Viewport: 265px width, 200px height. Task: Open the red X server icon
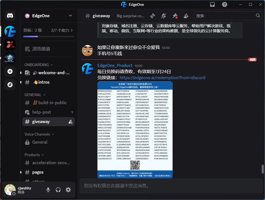pos(10,45)
